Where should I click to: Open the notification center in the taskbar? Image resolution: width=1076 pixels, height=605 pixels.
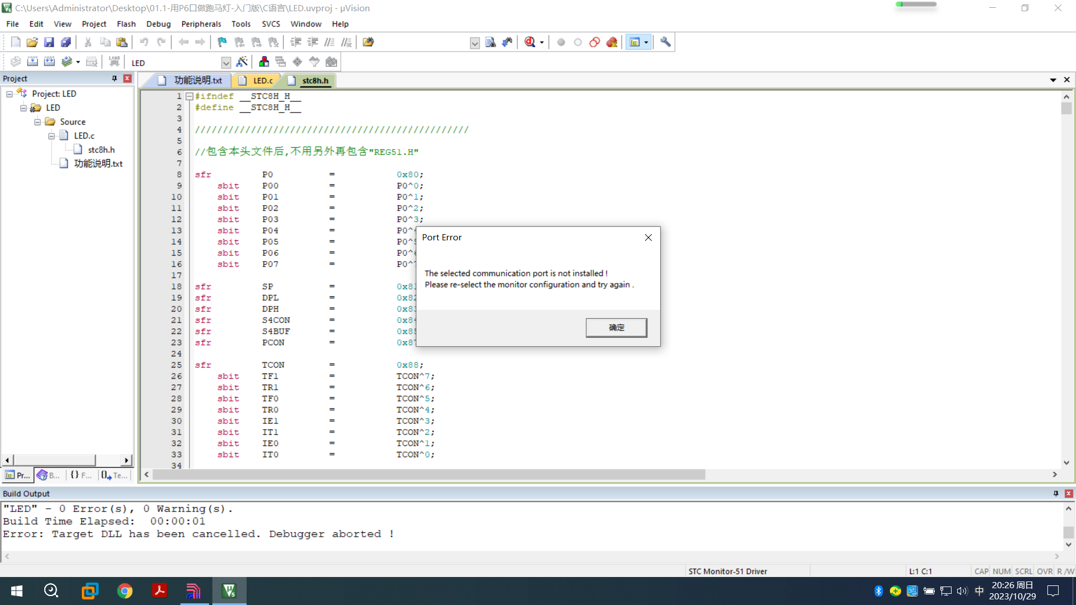[1053, 591]
